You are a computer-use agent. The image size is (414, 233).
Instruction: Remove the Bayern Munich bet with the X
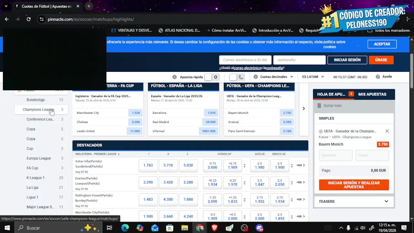[387, 131]
